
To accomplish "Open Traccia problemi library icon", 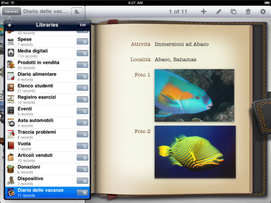I will point(11,135).
